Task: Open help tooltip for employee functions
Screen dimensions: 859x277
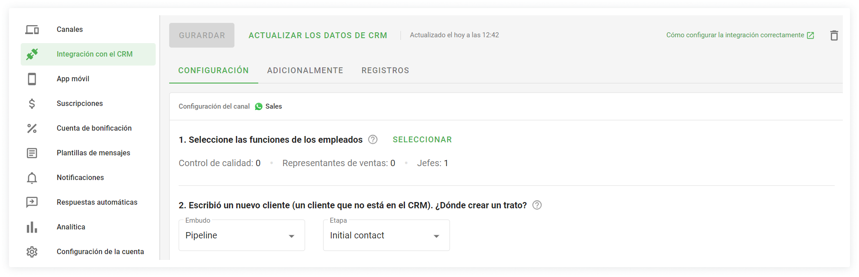Action: tap(373, 140)
